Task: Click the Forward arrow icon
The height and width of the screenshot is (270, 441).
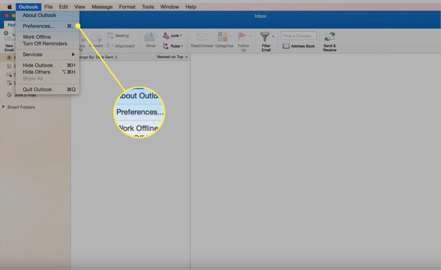Action: [96, 37]
